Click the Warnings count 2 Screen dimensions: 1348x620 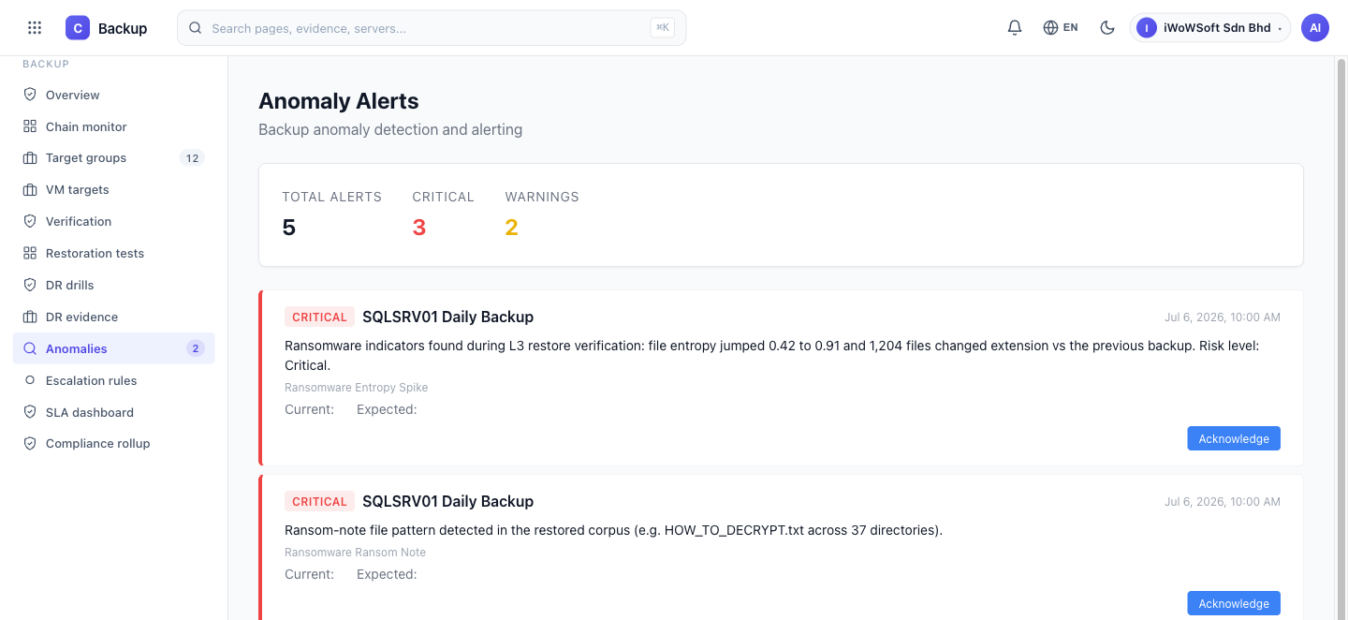click(512, 228)
